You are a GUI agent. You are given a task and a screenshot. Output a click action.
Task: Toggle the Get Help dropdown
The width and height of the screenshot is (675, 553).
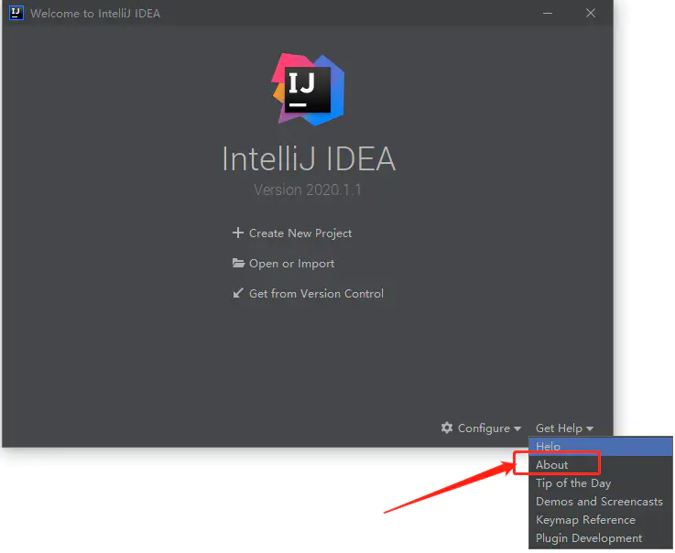(x=564, y=428)
